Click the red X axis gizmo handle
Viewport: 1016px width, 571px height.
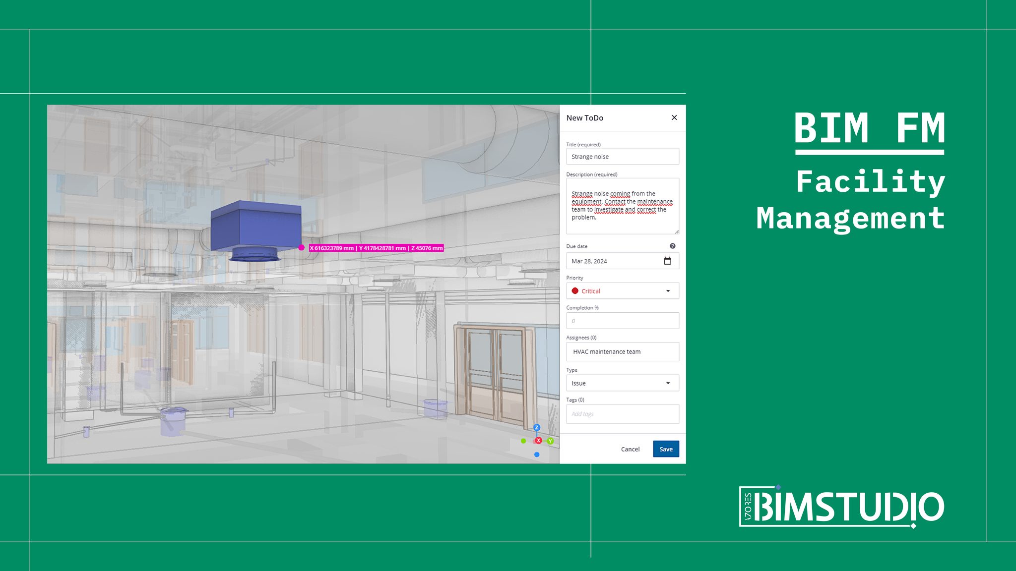point(538,441)
